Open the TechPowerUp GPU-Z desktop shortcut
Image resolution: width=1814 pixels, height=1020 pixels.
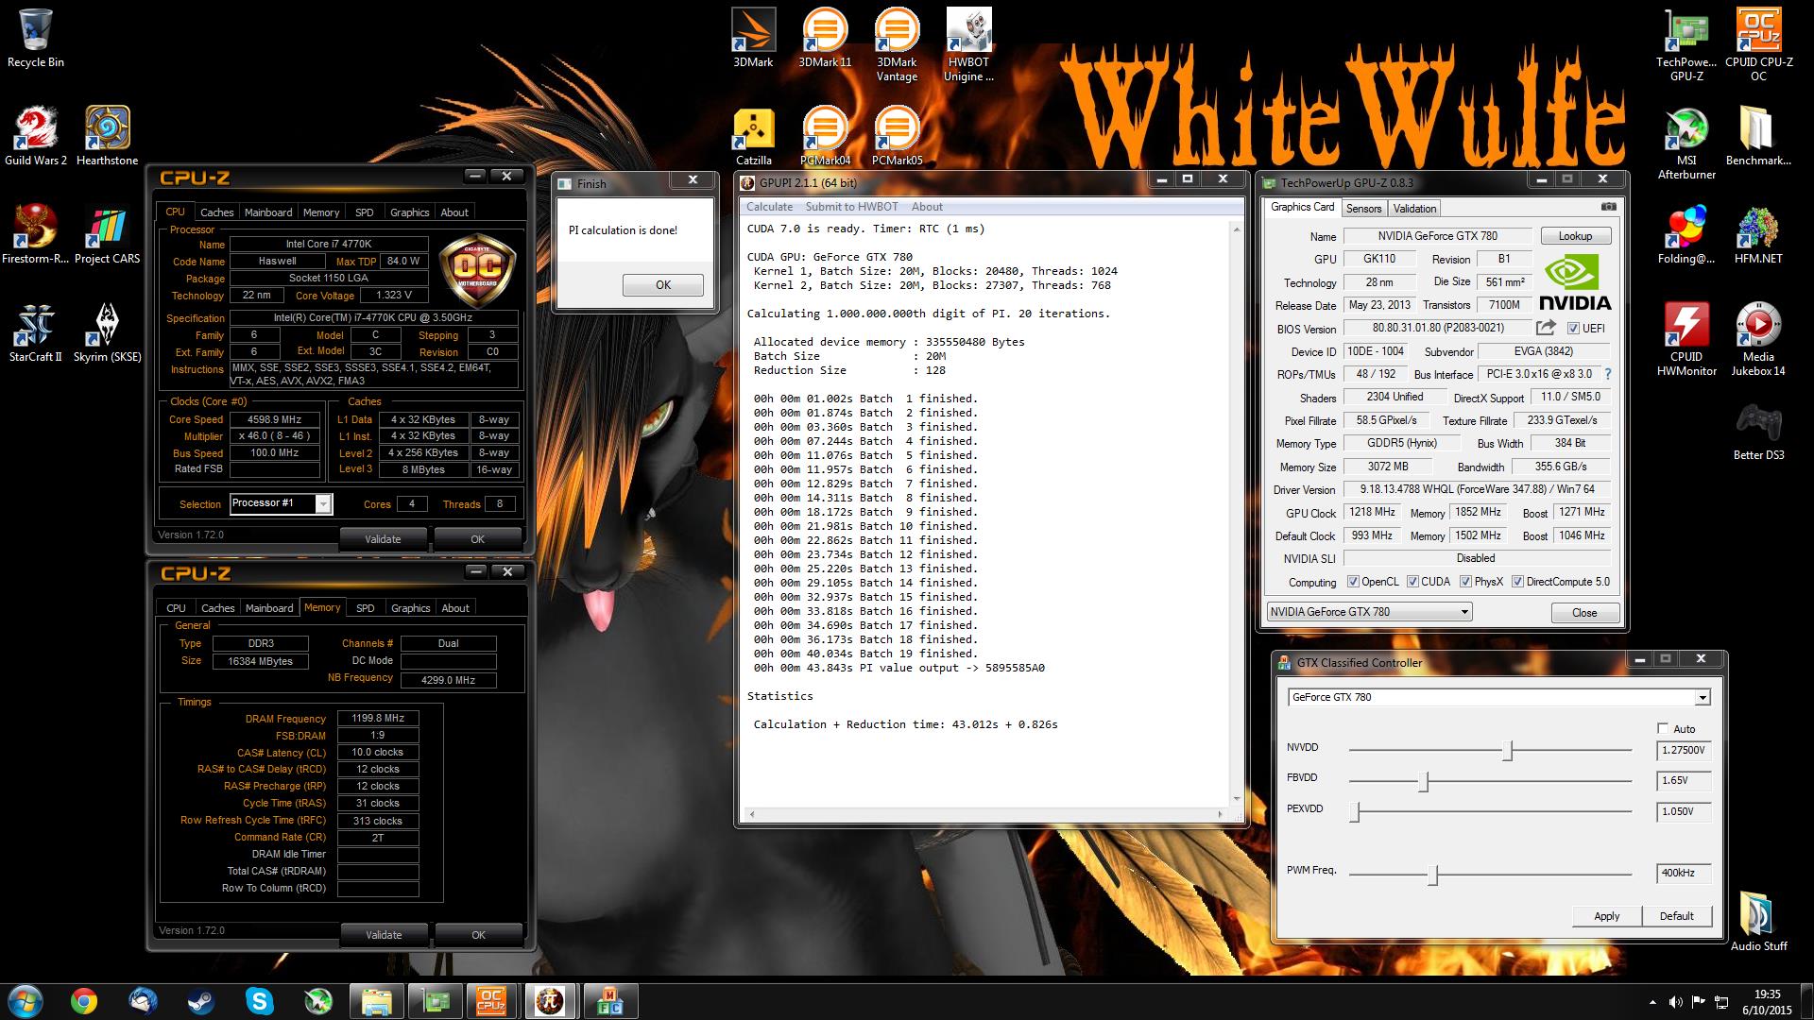[x=1686, y=44]
